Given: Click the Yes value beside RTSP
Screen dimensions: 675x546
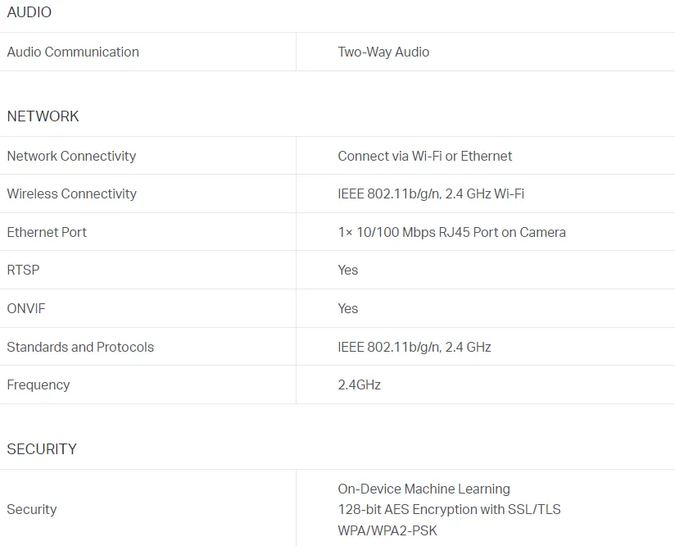Looking at the screenshot, I should [348, 271].
